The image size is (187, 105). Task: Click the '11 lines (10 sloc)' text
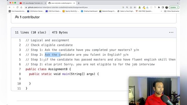(x=30, y=32)
